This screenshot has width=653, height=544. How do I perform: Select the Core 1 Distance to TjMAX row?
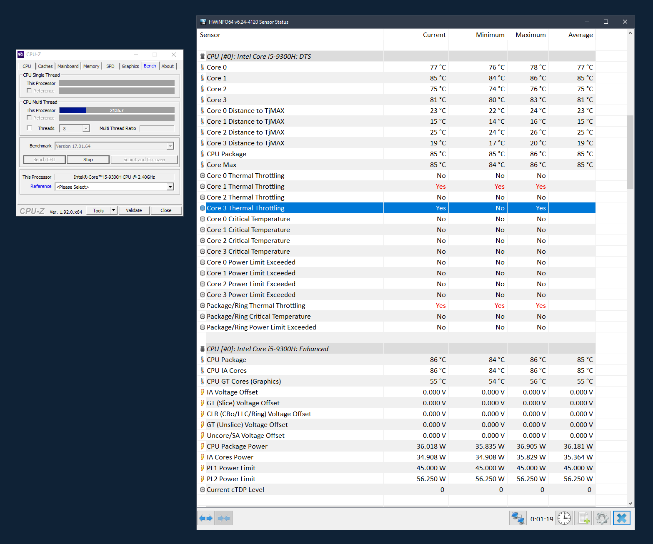click(396, 121)
